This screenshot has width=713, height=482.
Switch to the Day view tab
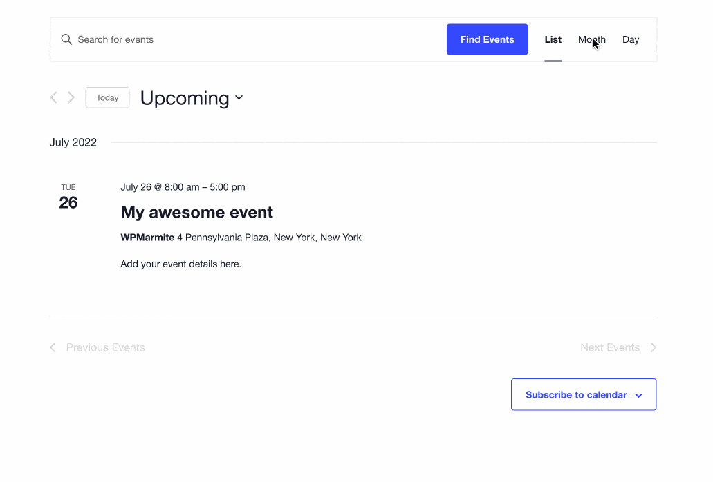click(x=631, y=39)
